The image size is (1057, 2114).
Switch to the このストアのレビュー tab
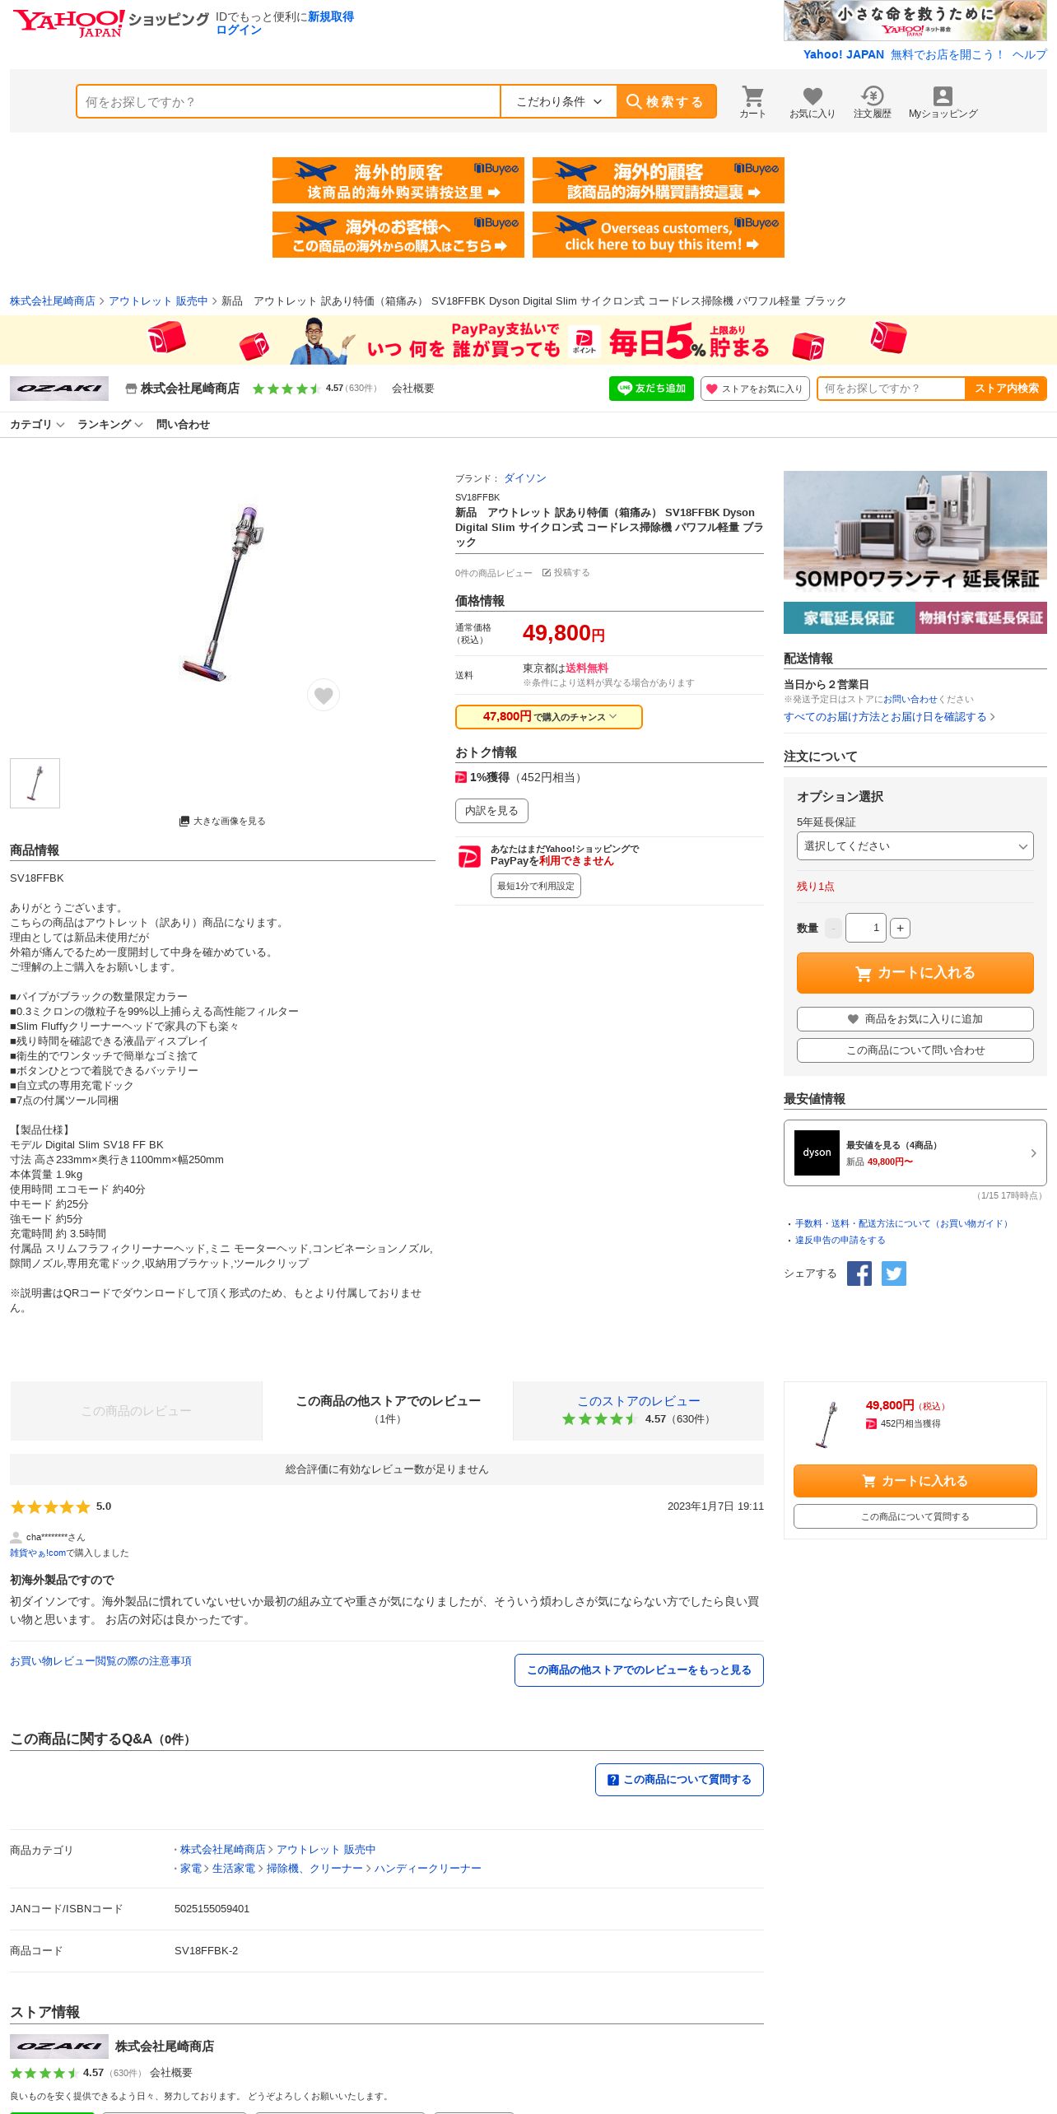click(638, 1410)
